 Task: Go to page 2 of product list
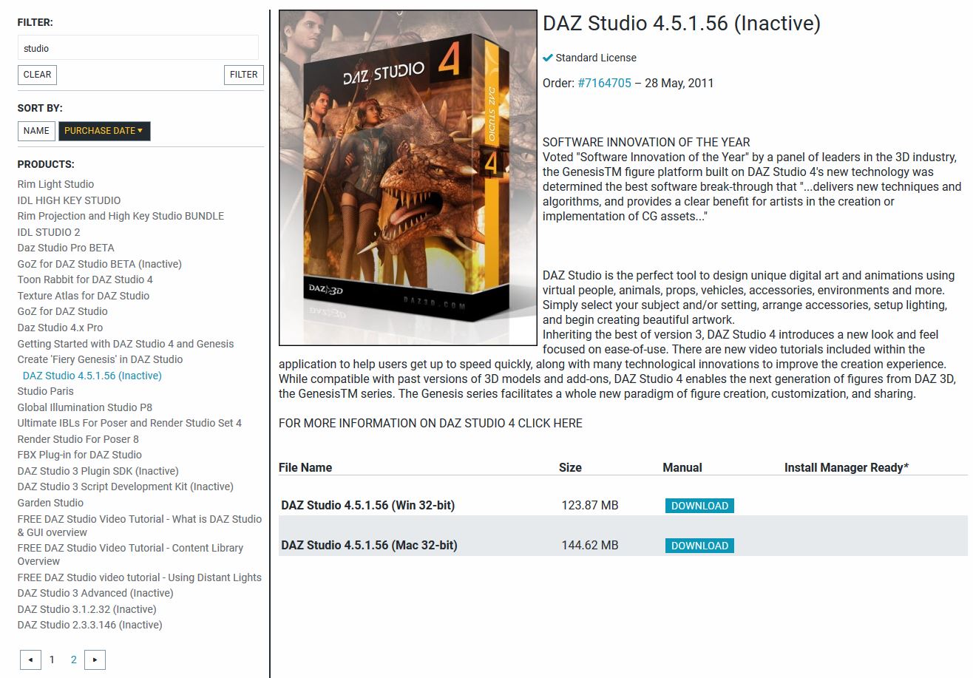pos(73,660)
